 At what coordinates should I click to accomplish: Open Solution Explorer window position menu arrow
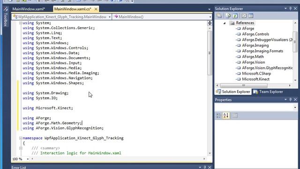(x=285, y=8)
